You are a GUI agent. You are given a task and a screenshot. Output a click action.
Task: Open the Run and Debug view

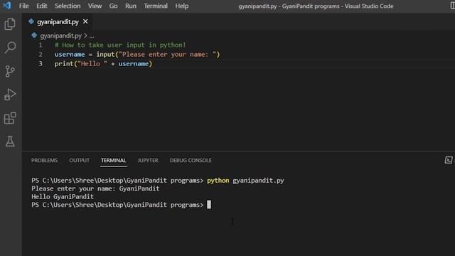[10, 95]
